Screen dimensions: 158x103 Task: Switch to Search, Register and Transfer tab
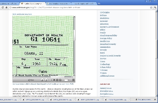pos(84,4)
